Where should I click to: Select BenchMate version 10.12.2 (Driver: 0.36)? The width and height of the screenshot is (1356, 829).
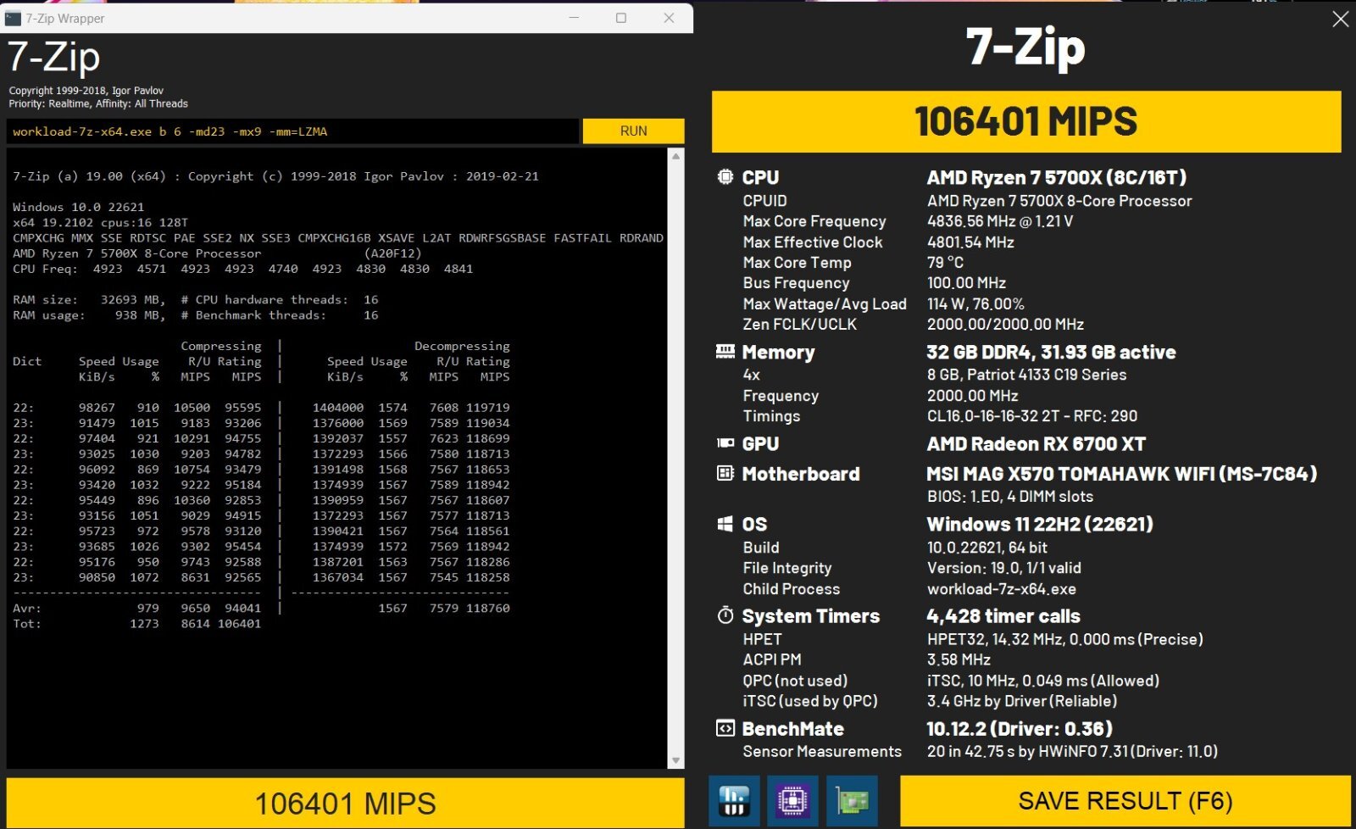(x=1019, y=729)
